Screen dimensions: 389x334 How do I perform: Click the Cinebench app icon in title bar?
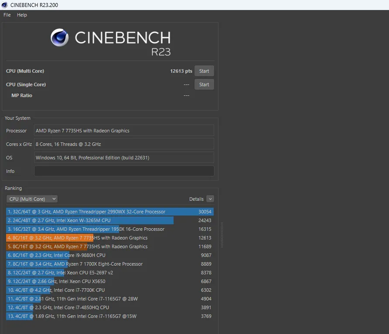tap(4, 5)
